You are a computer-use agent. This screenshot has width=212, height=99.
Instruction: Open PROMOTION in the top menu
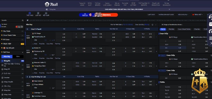click(156, 4)
